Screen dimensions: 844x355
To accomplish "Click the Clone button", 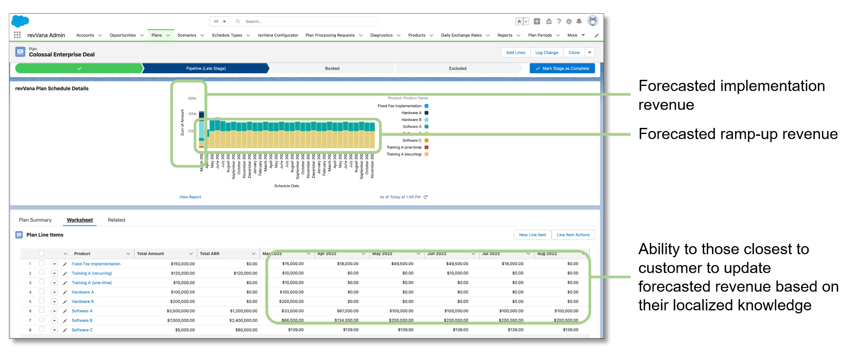I will pyautogui.click(x=574, y=52).
